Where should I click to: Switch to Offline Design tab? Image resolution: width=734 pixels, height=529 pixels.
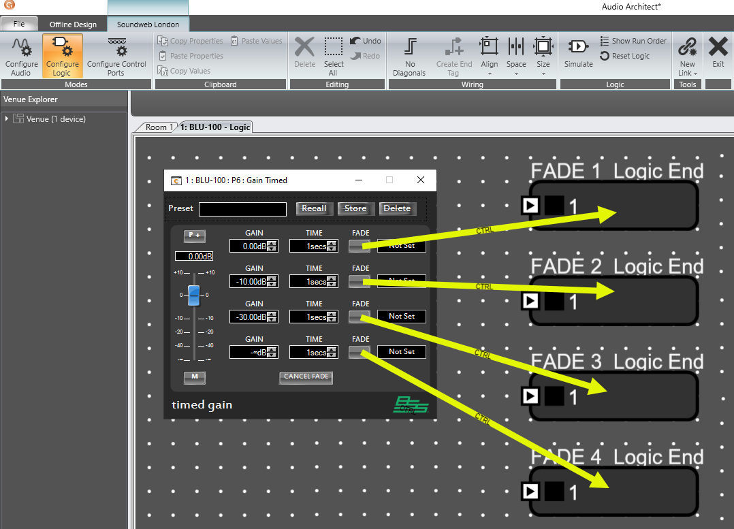click(73, 25)
